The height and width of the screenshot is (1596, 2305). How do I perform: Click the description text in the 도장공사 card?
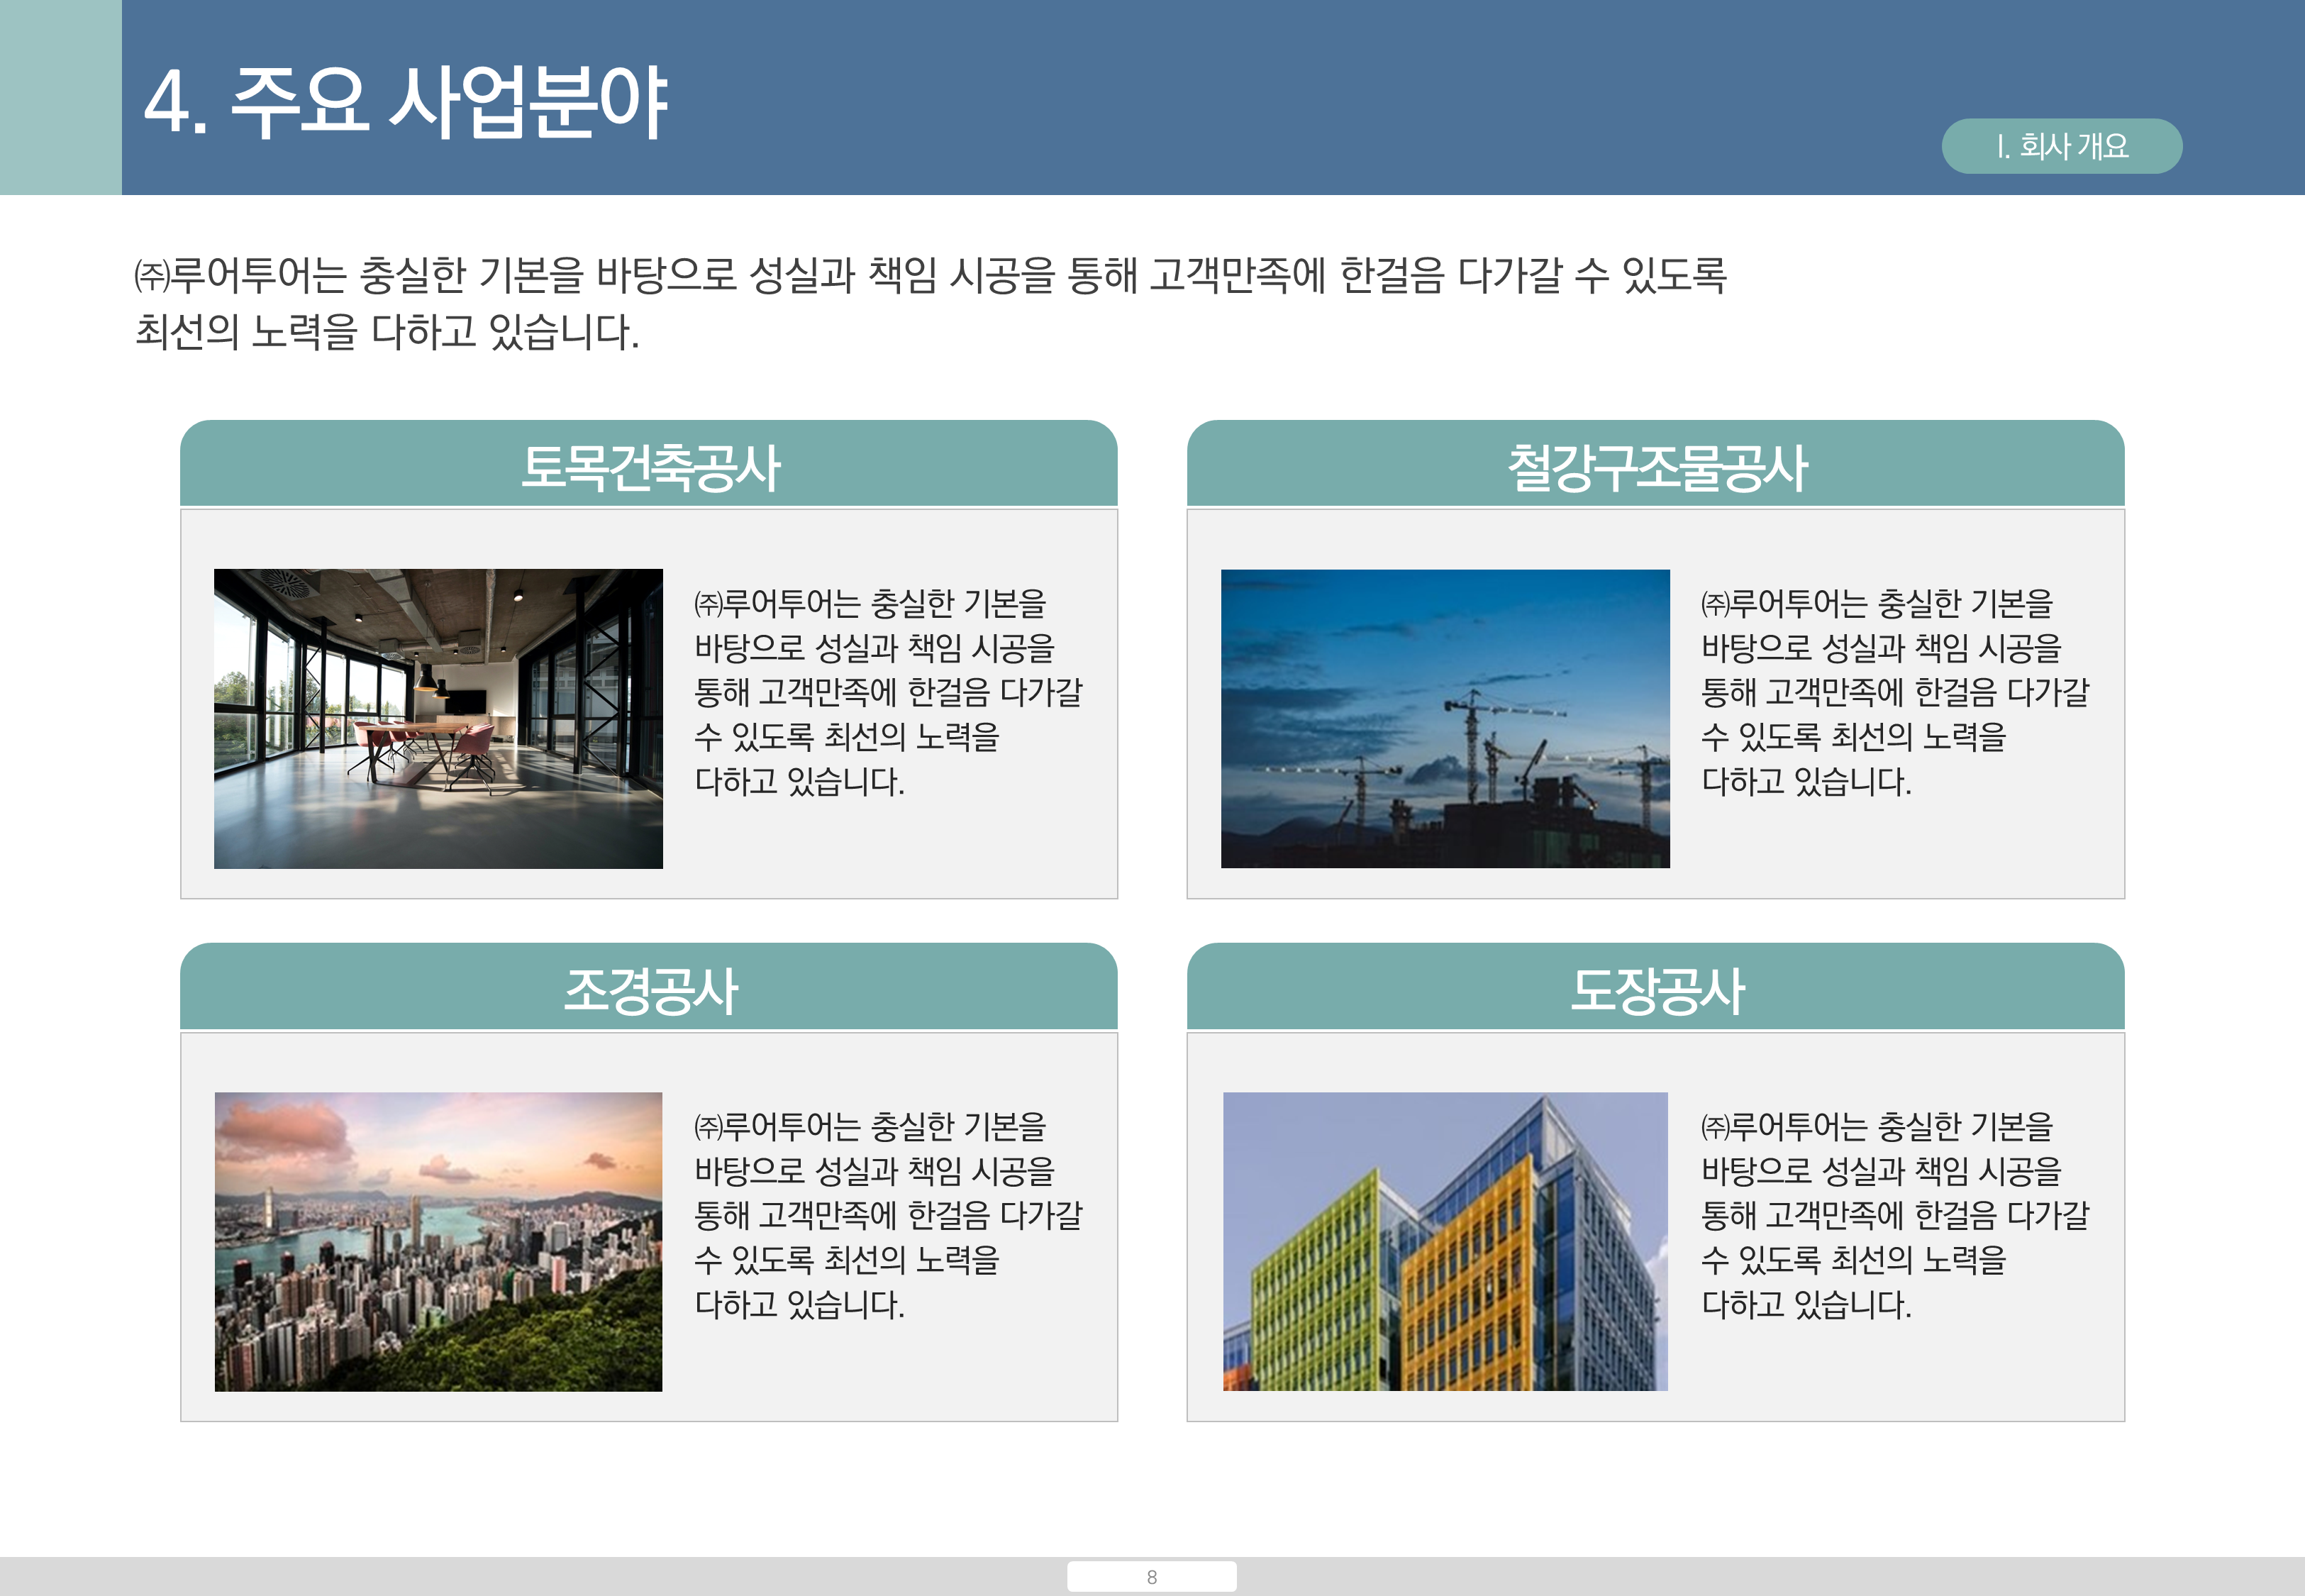tap(1895, 1215)
